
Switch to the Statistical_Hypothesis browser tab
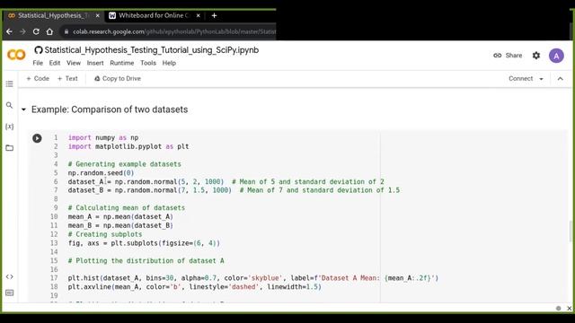(54, 15)
